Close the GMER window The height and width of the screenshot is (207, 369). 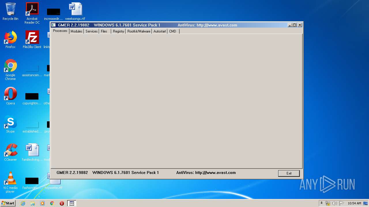300,25
